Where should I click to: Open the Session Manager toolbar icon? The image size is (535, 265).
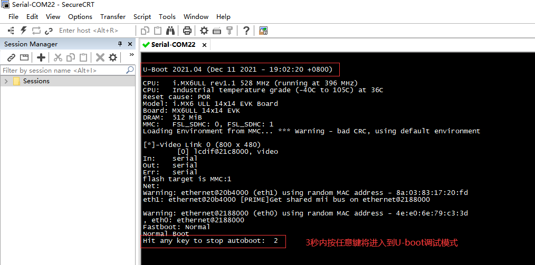tap(11, 31)
